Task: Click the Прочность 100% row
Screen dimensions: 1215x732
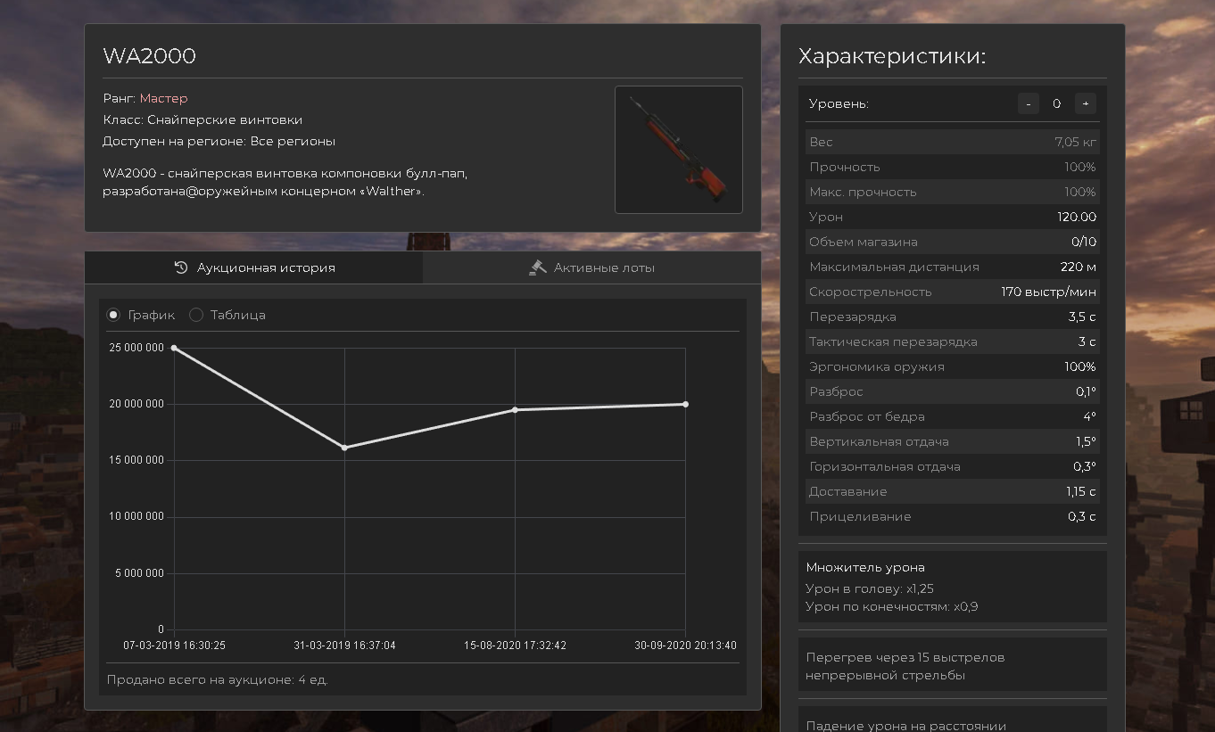Action: pos(953,167)
